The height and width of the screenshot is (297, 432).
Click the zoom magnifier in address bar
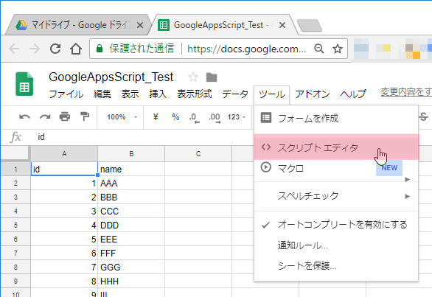click(319, 49)
